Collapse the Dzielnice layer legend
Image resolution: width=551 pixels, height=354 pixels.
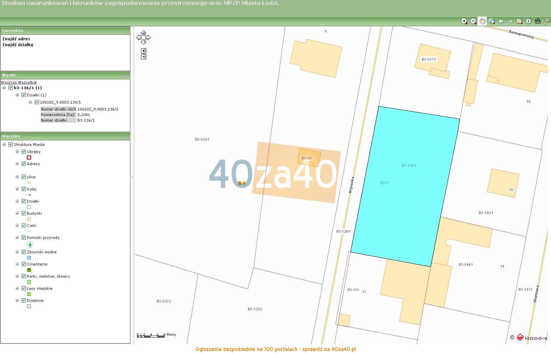coord(17,301)
